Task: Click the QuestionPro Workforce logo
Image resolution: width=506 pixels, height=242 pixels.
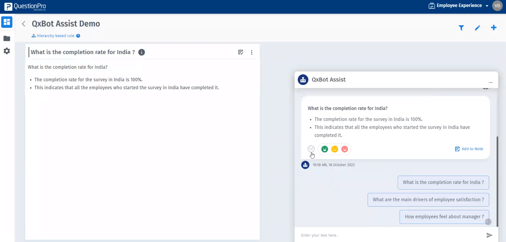Action: click(25, 6)
